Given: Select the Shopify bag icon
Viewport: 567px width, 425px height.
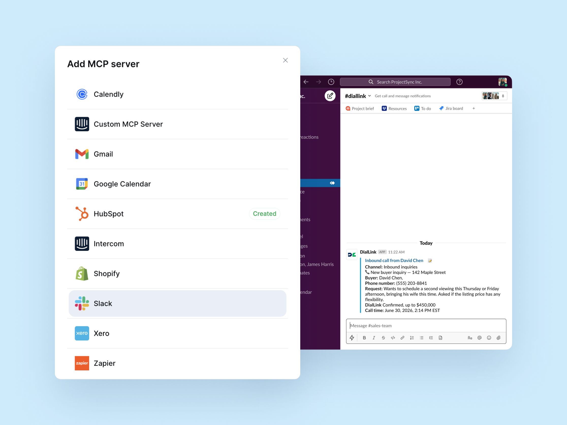Looking at the screenshot, I should coord(82,273).
